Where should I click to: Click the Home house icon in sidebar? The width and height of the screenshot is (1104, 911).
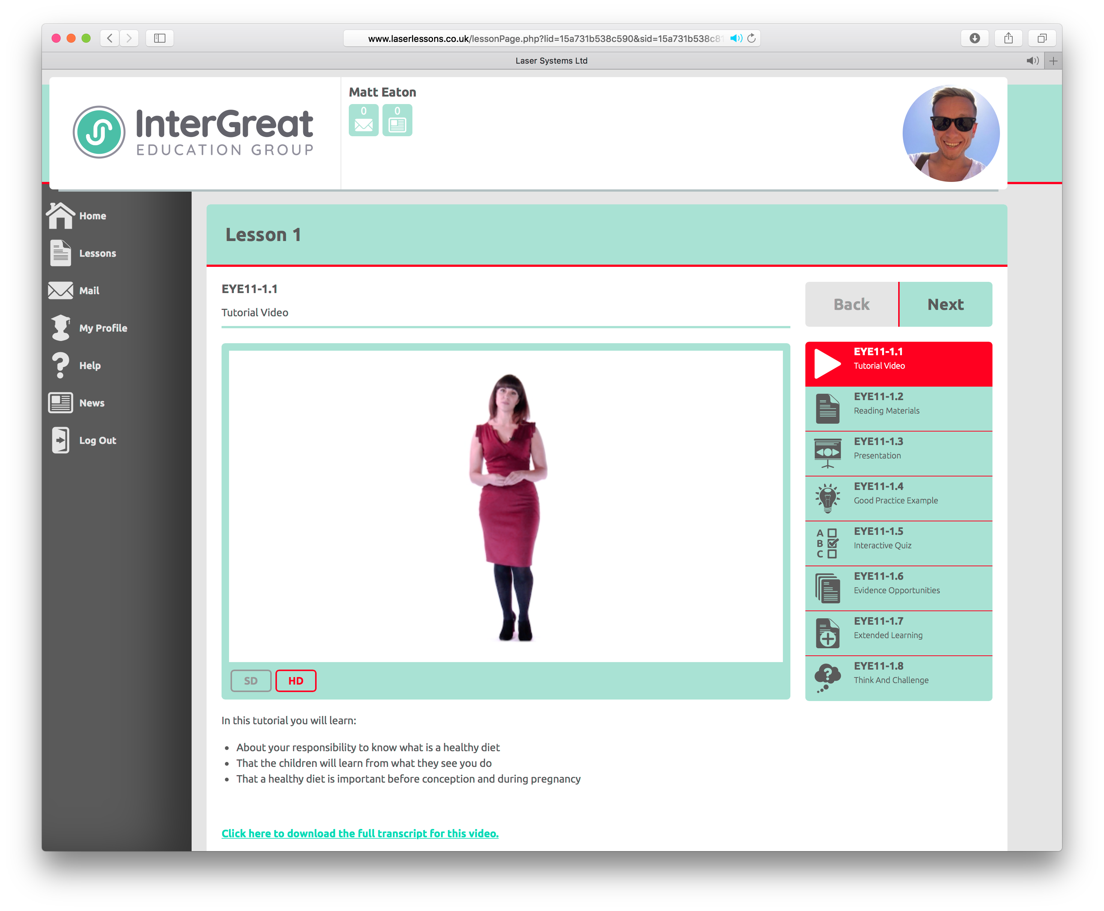(60, 216)
